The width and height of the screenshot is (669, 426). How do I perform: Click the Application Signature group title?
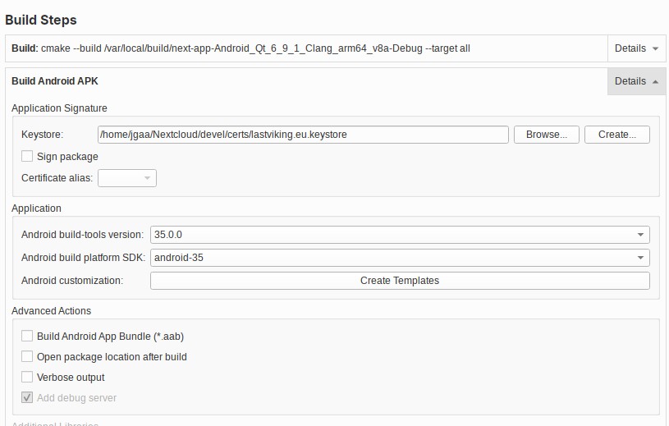pyautogui.click(x=59, y=108)
